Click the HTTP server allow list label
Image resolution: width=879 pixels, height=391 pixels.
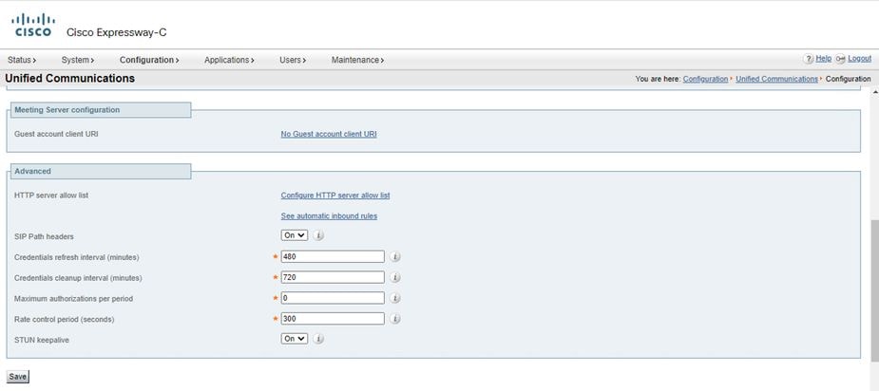(x=51, y=195)
